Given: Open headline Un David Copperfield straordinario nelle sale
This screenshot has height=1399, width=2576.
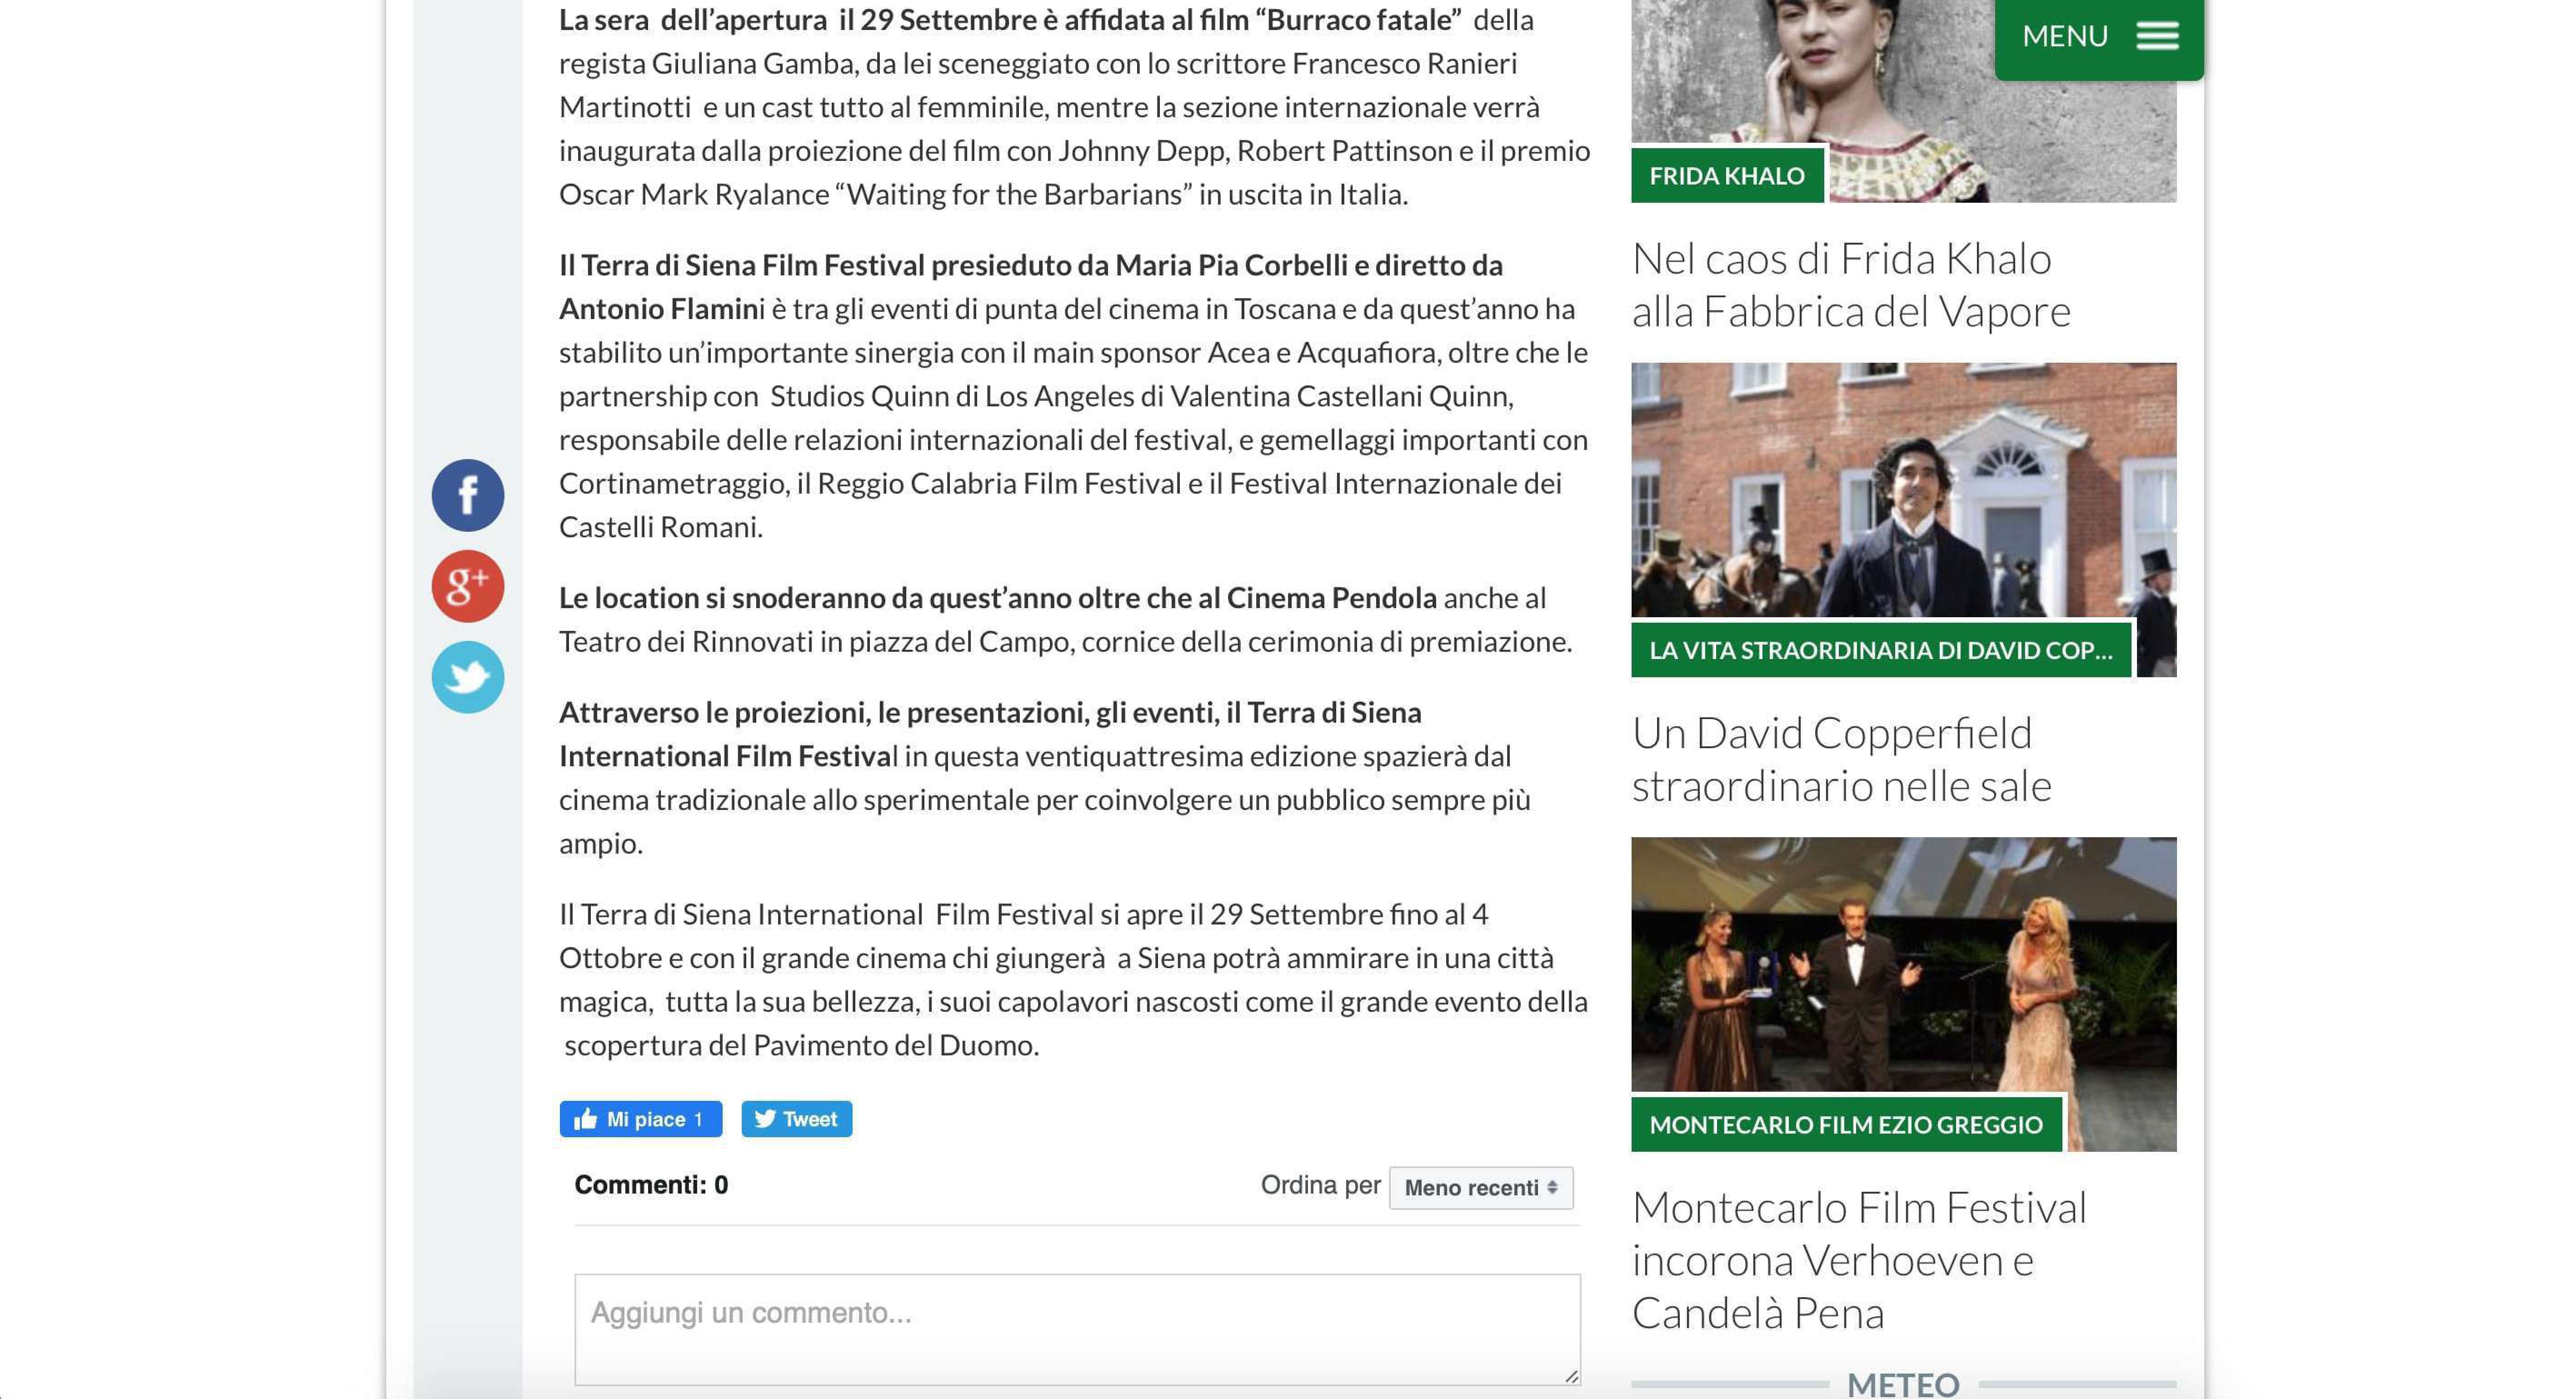Looking at the screenshot, I should tap(1841, 759).
